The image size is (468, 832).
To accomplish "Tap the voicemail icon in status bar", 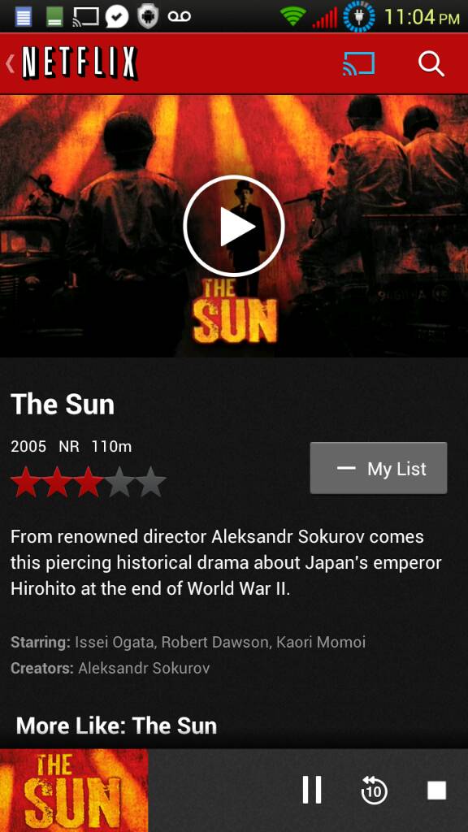I will (x=179, y=16).
